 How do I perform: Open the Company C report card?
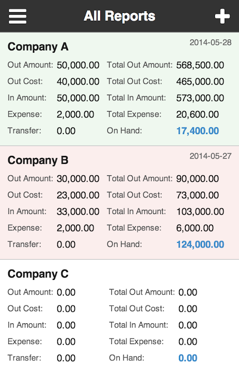coord(119,315)
